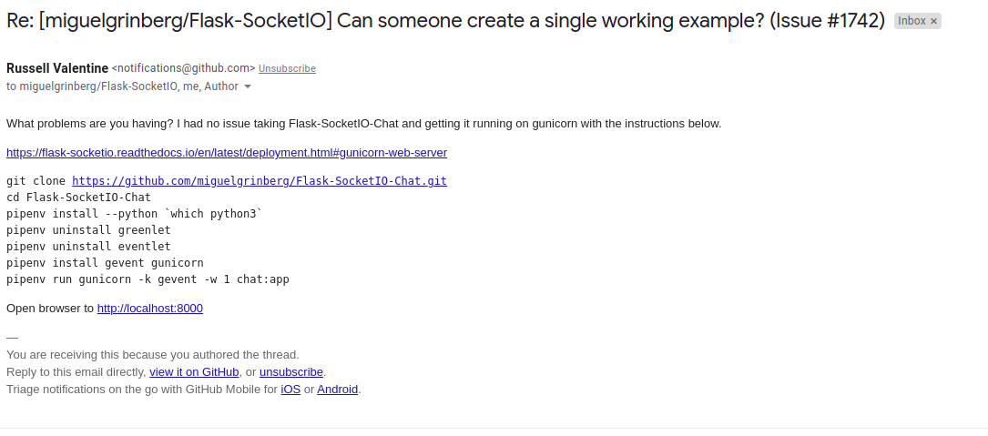This screenshot has width=988, height=436.
Task: Follow the "view it on GitHub" link
Action: [194, 371]
